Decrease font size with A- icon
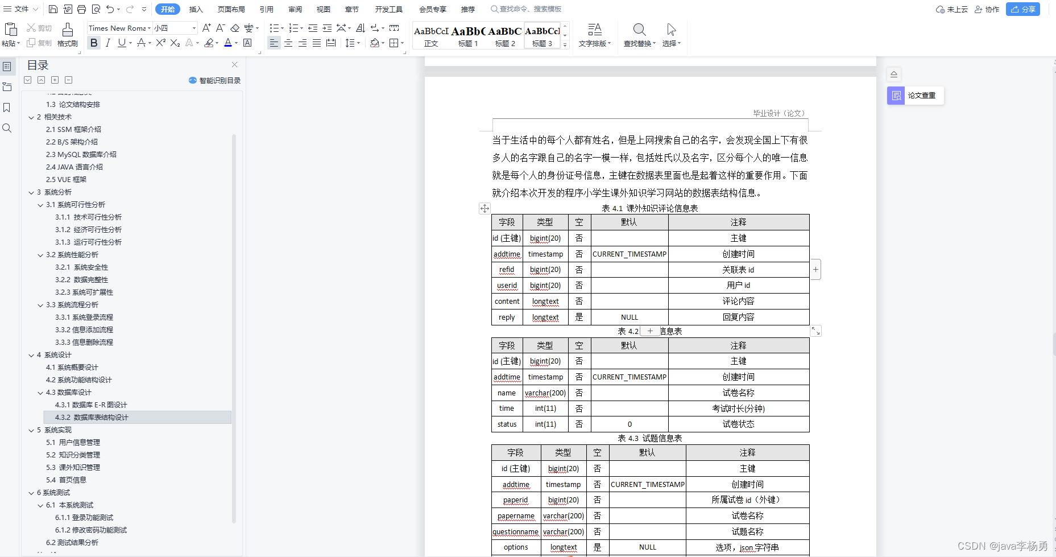1056x557 pixels. pyautogui.click(x=221, y=28)
